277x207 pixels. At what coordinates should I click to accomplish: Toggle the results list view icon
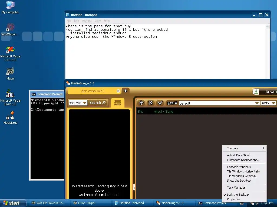pos(117,103)
